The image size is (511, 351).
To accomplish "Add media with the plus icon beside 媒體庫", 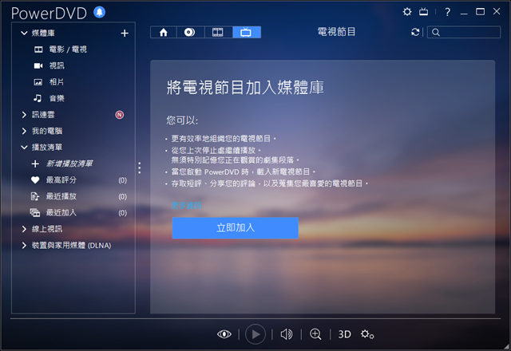I will (x=125, y=34).
